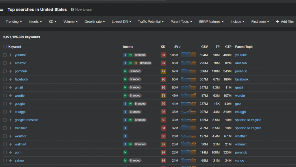The height and width of the screenshot is (167, 296).
Task: Sort by the KD column header
Action: click(163, 47)
